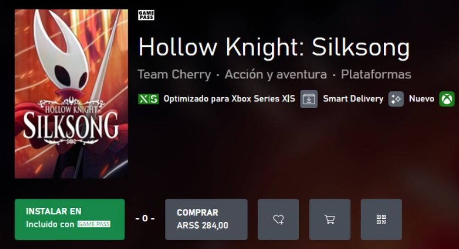
Task: Open the Team Cherry publisher link
Action: click(x=174, y=74)
